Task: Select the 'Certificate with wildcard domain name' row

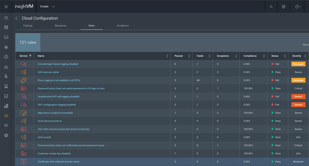Action: pyautogui.click(x=58, y=162)
